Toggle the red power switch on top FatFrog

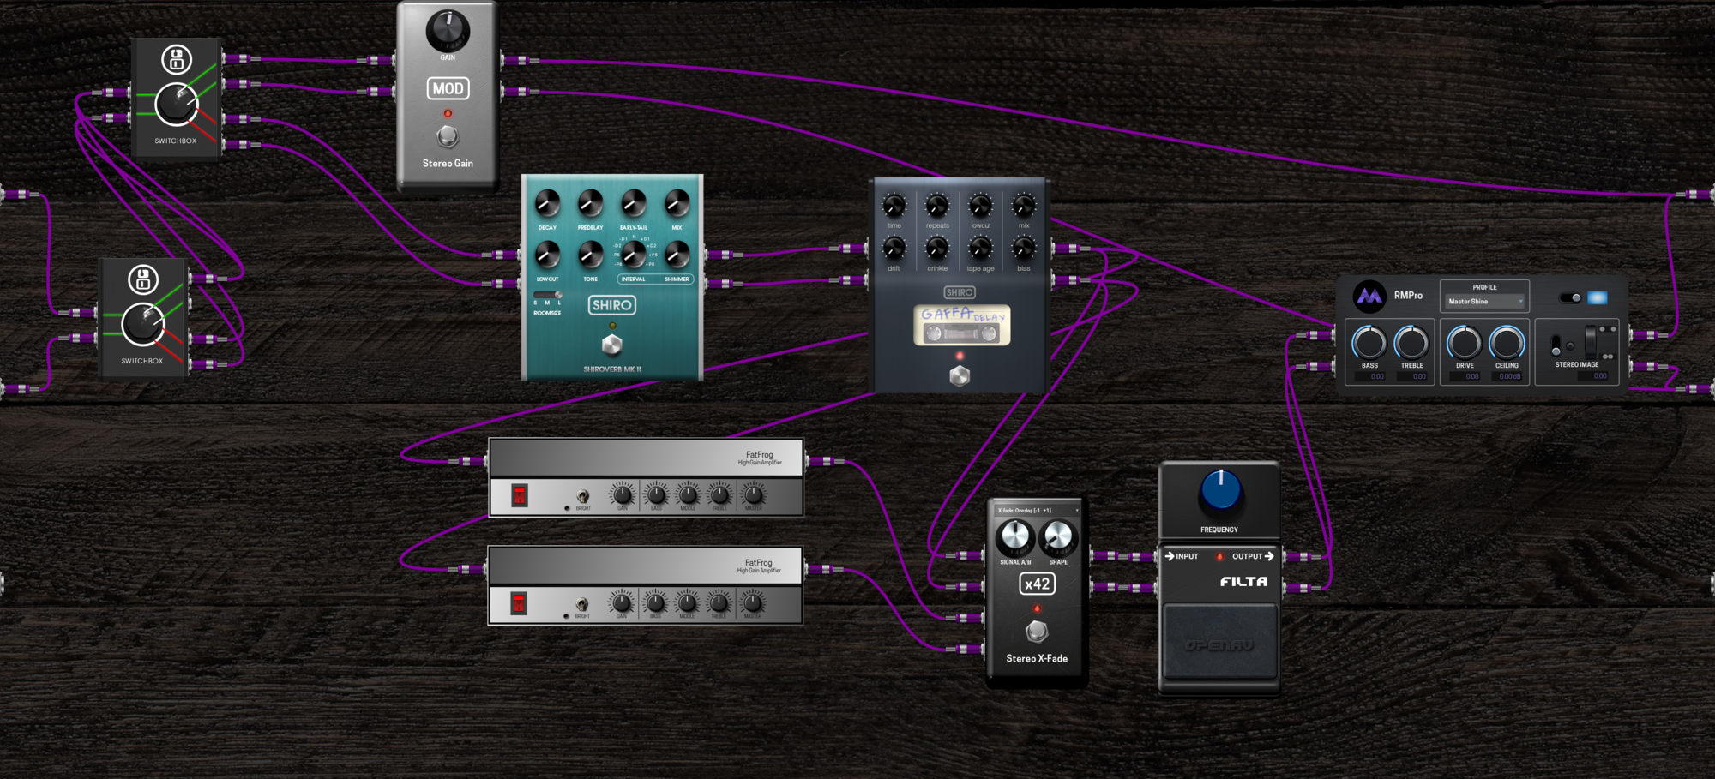[520, 495]
